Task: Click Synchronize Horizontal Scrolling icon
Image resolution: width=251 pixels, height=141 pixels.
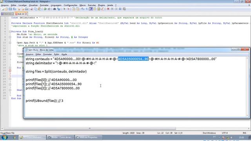Action: coord(77,9)
